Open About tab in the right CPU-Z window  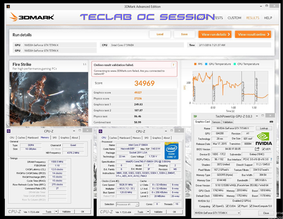coord(167,138)
